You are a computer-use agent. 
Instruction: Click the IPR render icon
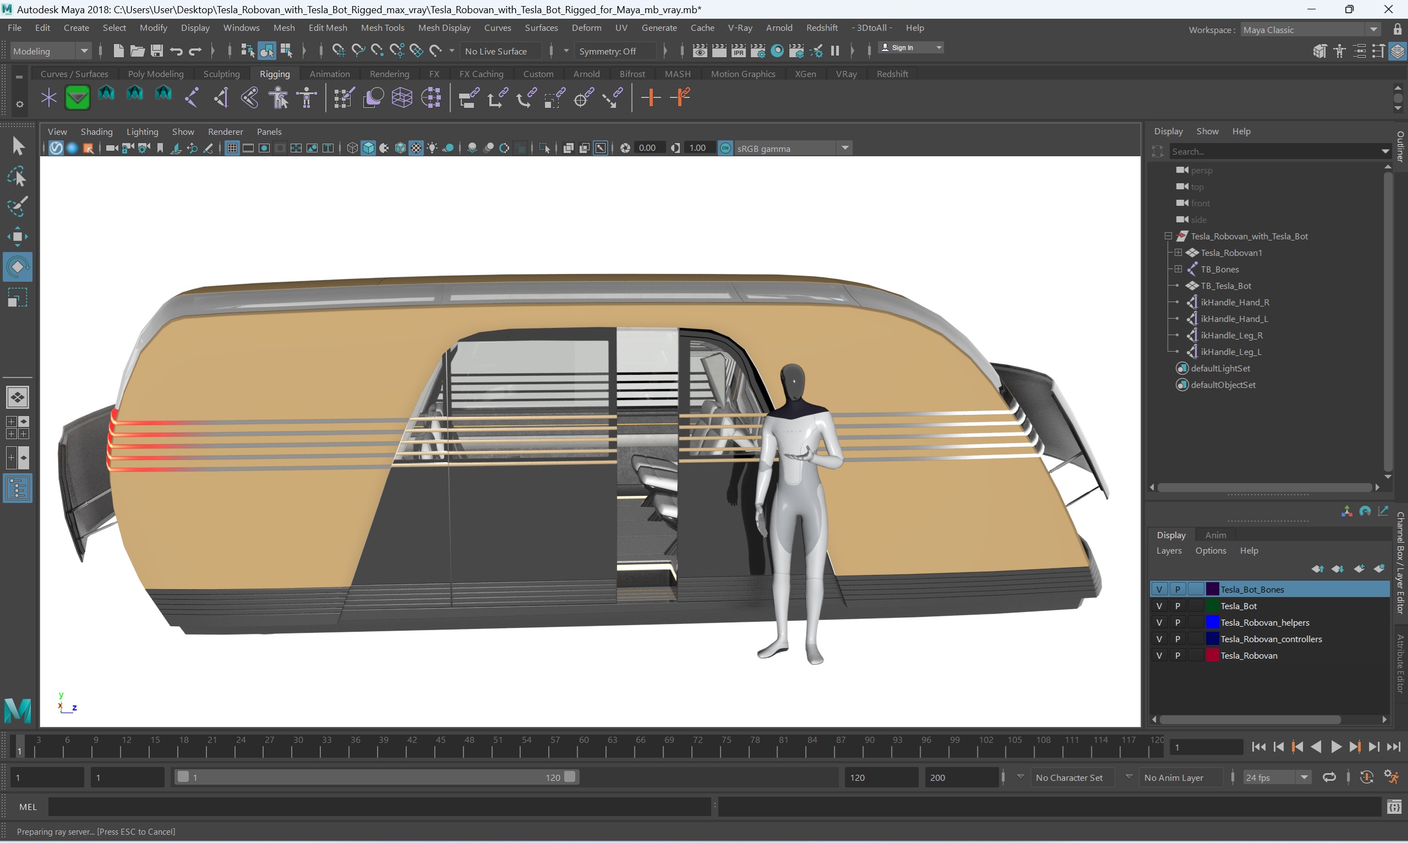pos(738,51)
